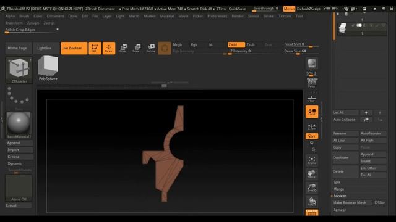Open the Document menu

coord(55,16)
